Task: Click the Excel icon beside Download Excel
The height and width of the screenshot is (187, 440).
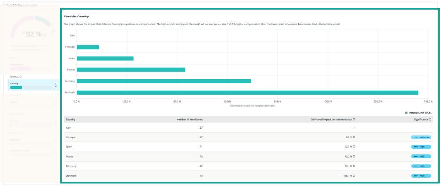Action: click(x=406, y=113)
